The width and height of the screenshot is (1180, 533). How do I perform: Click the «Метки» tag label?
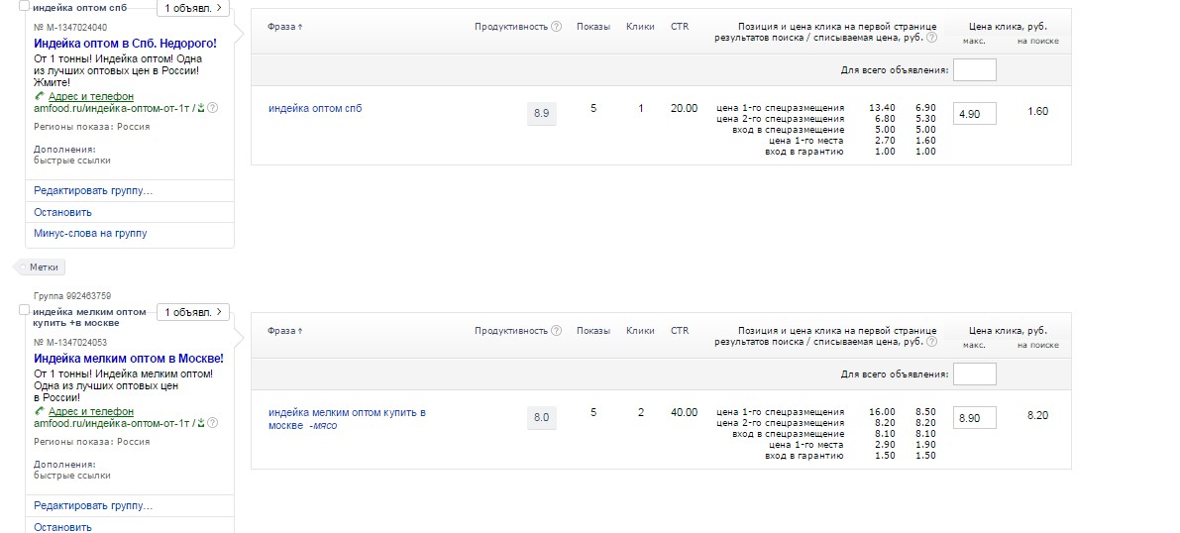[x=43, y=267]
